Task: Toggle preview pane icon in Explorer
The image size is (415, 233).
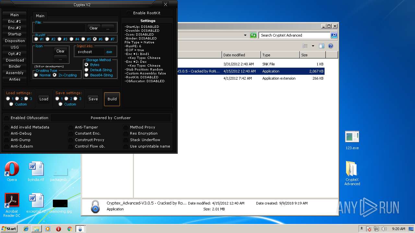Action: [322, 46]
